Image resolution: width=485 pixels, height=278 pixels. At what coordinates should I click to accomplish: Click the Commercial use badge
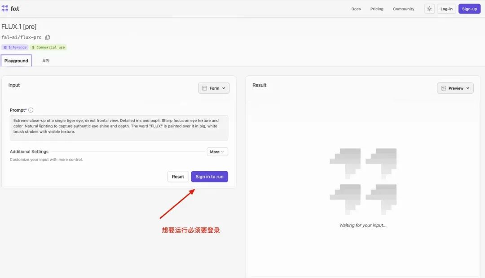pos(48,47)
